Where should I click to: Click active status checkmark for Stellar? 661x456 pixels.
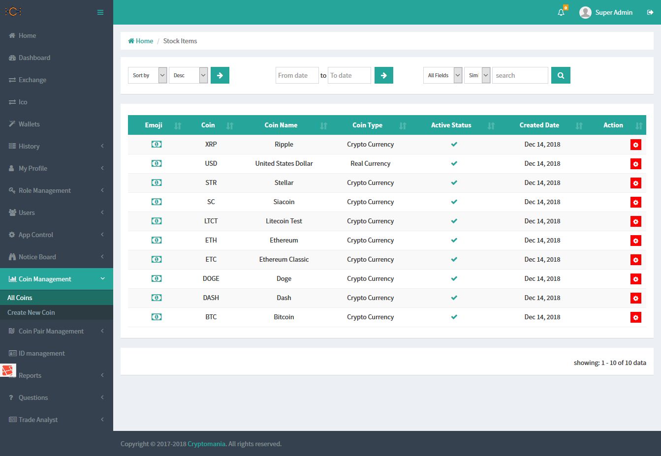pyautogui.click(x=454, y=182)
